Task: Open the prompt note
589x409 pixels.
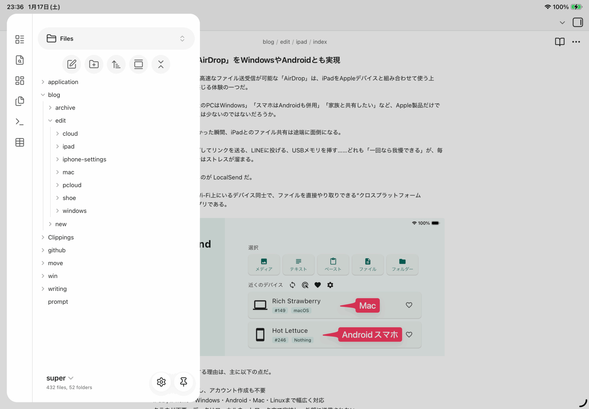Action: tap(58, 302)
